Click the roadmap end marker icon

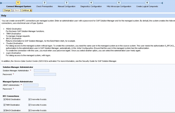(162, 3)
